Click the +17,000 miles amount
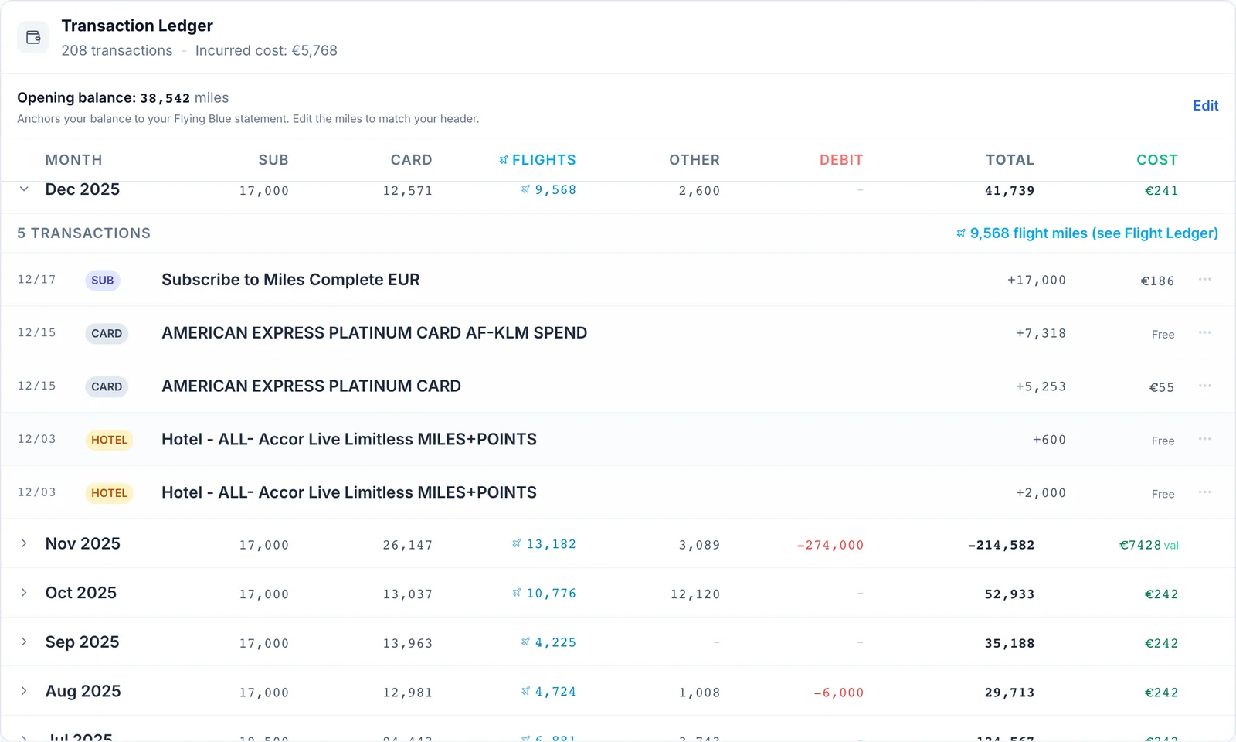This screenshot has height=742, width=1236. (1037, 280)
